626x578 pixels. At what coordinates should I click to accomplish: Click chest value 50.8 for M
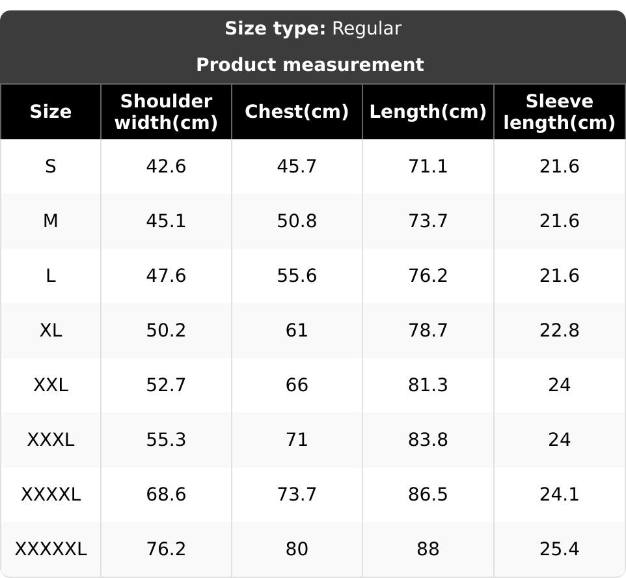click(297, 221)
